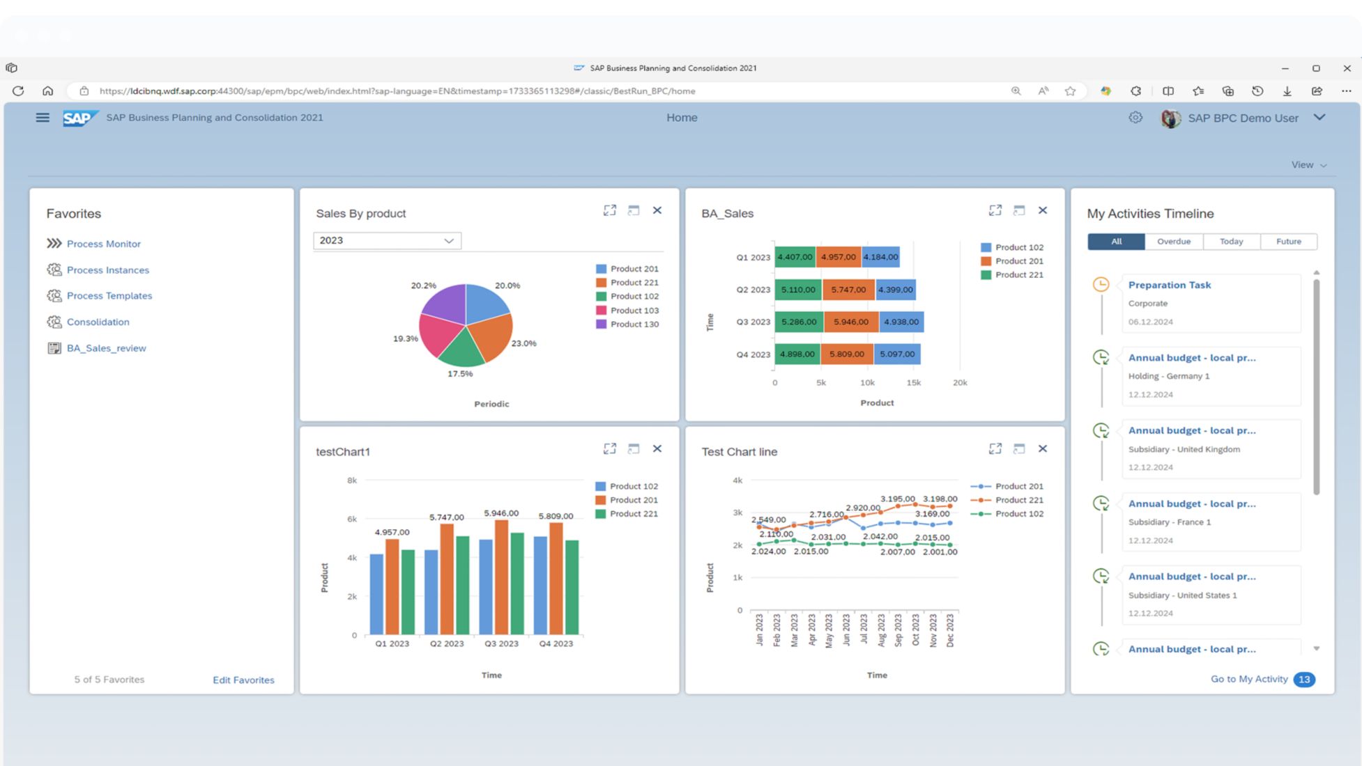Select the Future activities tab
Screen dimensions: 1362x766
(x=1288, y=242)
